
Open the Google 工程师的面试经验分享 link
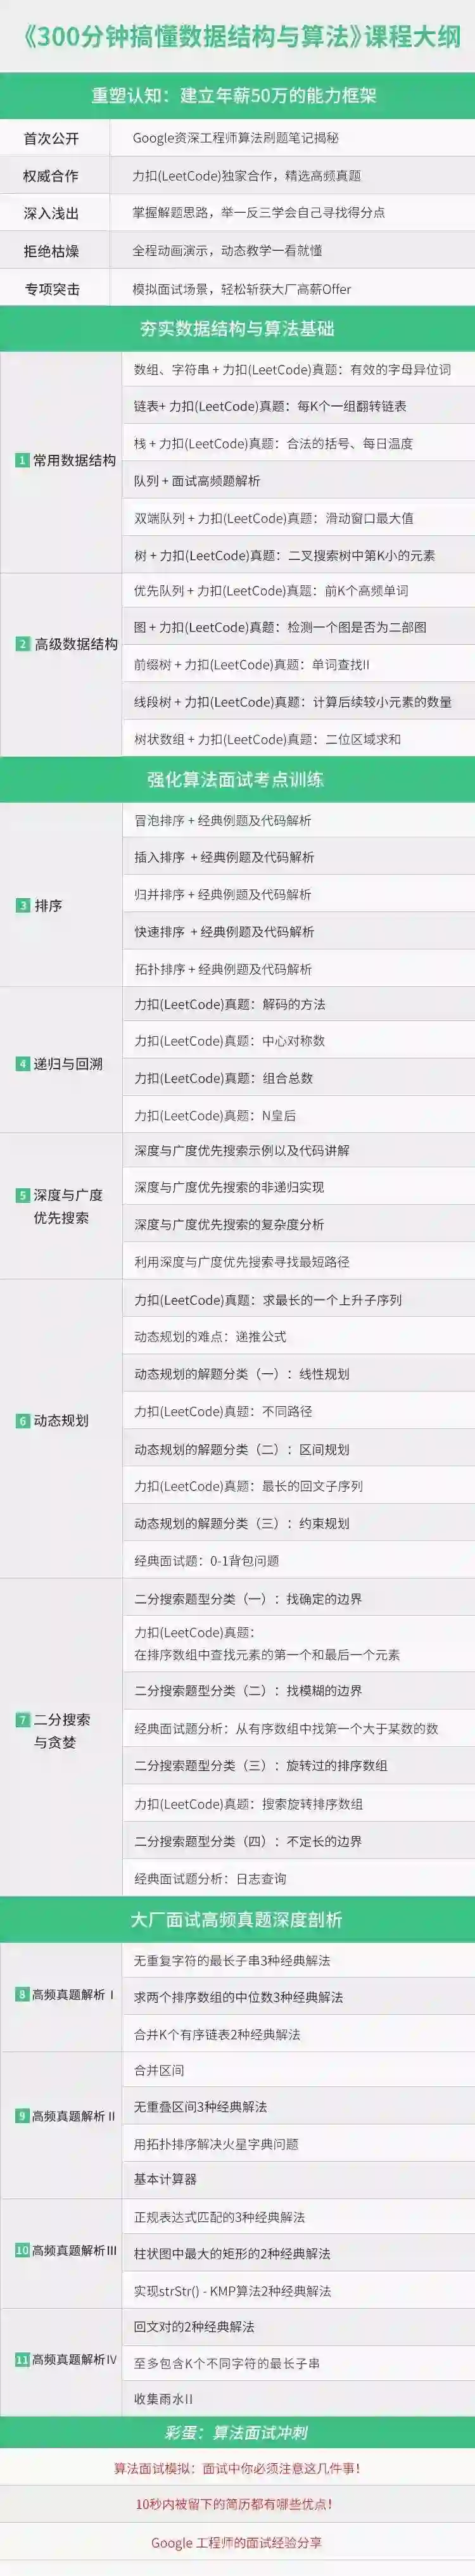(237, 2542)
